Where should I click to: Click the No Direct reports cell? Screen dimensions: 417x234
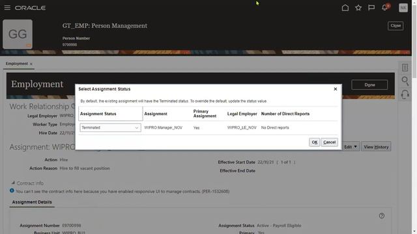click(x=275, y=127)
